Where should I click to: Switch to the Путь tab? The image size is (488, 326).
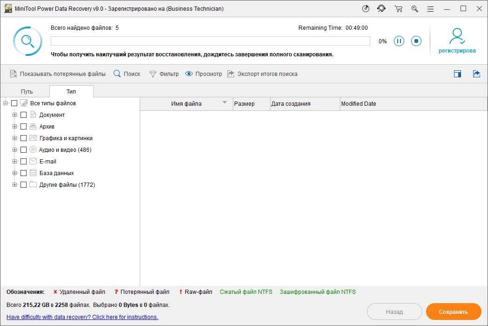27,92
